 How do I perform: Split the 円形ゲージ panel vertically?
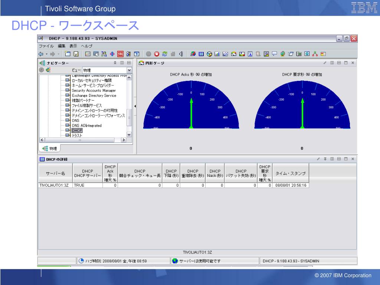click(332, 63)
